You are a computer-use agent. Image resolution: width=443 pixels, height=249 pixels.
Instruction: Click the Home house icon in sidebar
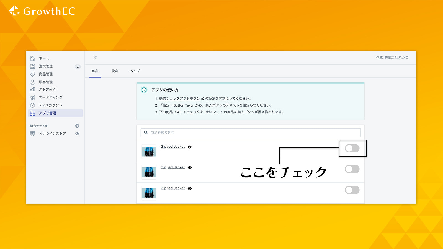click(x=32, y=58)
